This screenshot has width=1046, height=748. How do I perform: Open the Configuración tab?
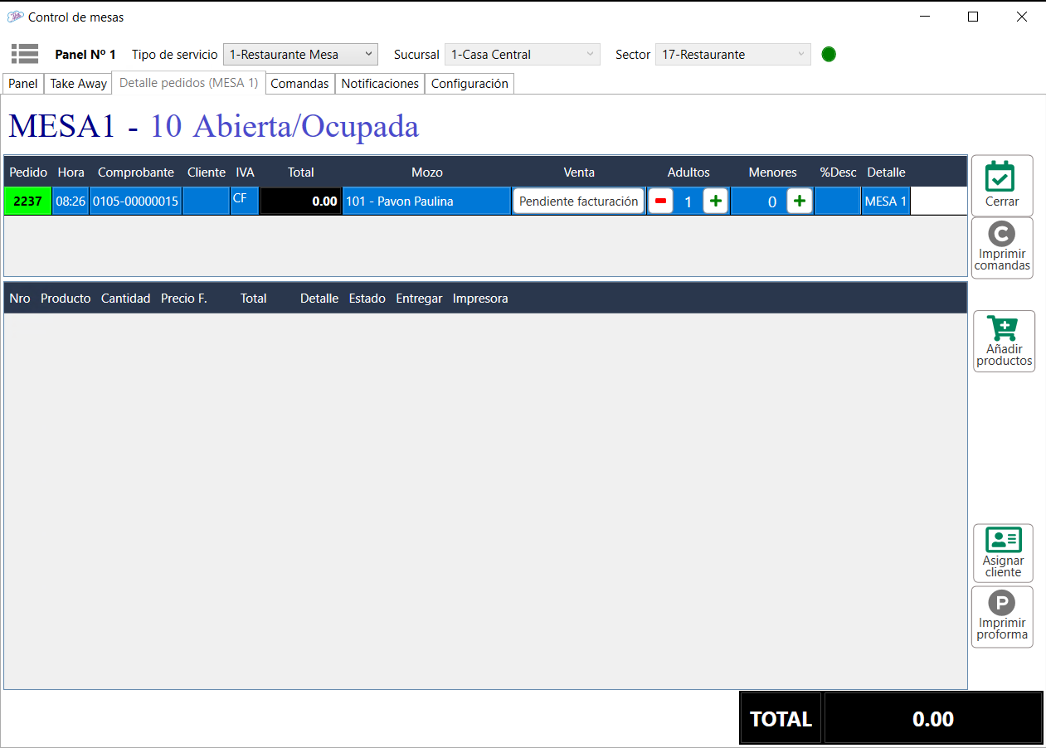(469, 84)
